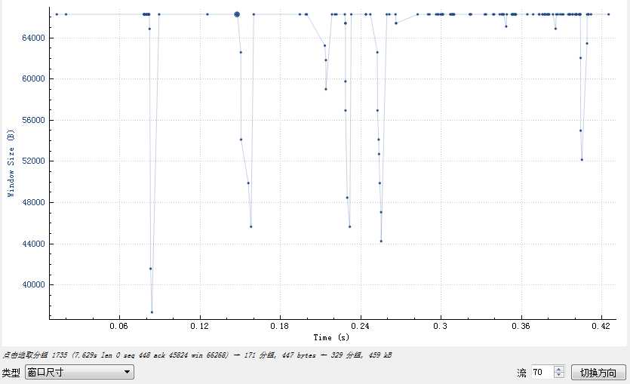Select the lowest data point, below 40000
The height and width of the screenshot is (384, 630).
(x=152, y=312)
